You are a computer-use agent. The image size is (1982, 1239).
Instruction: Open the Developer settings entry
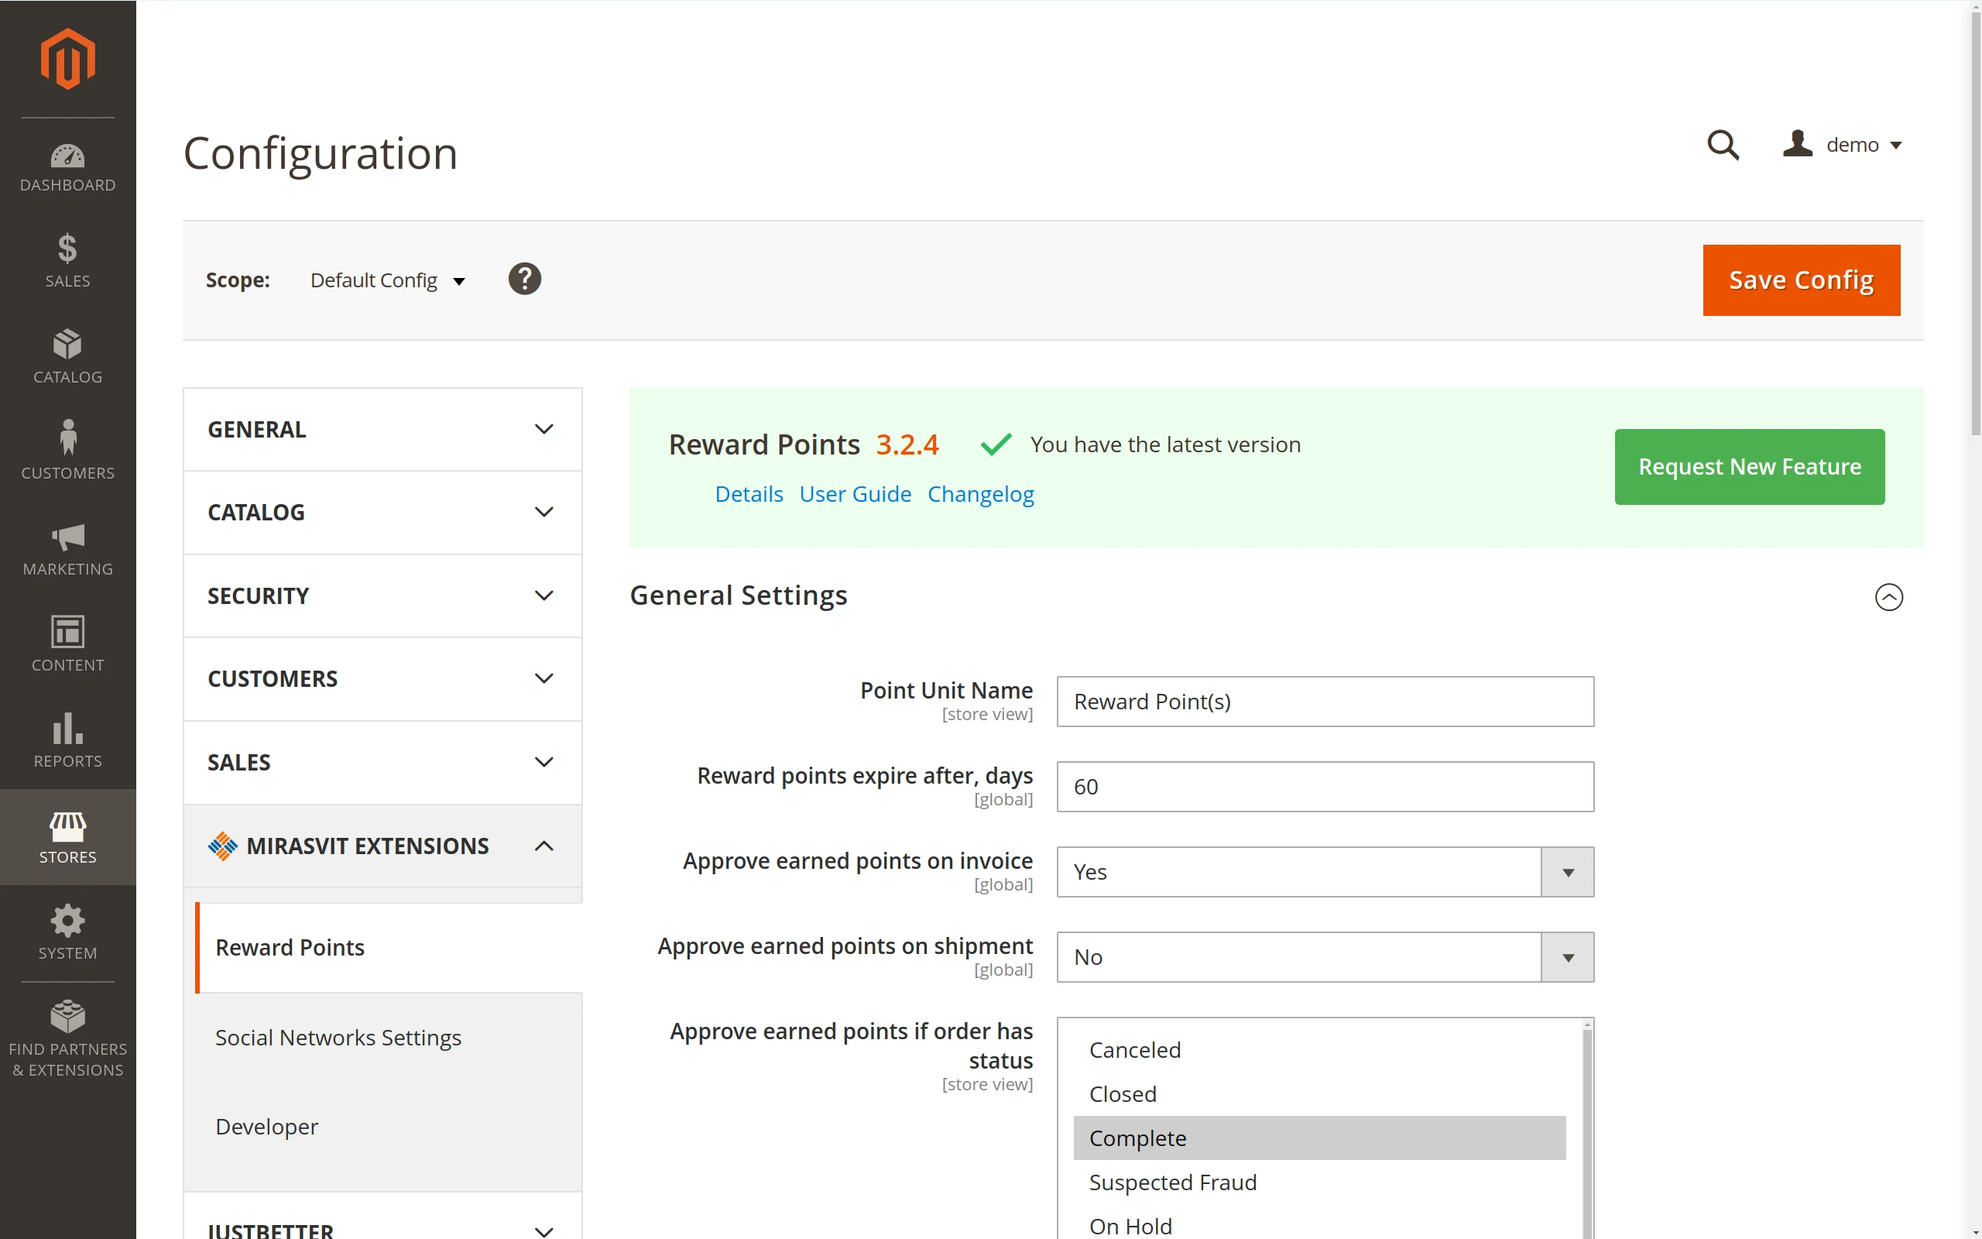pyautogui.click(x=266, y=1126)
